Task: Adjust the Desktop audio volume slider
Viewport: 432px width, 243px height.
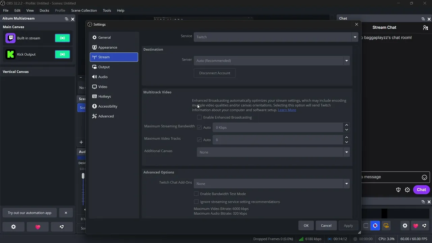Action: click(83, 176)
